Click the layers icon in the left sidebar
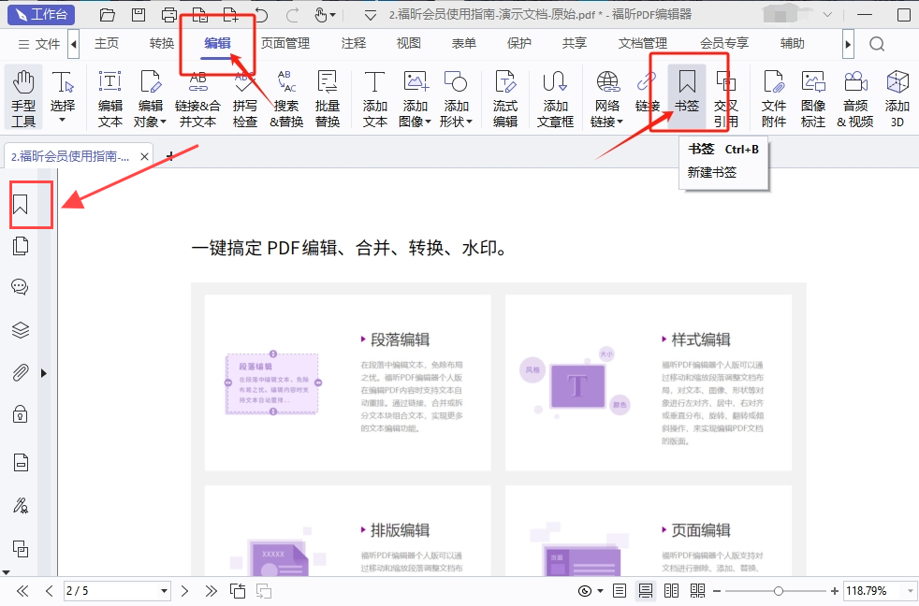The image size is (919, 606). pos(21,329)
